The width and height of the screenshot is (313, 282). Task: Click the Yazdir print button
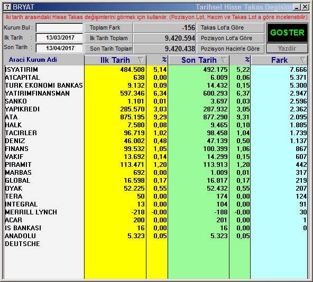(x=287, y=49)
